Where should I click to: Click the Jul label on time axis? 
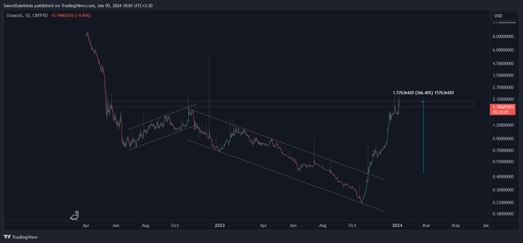tap(486, 225)
